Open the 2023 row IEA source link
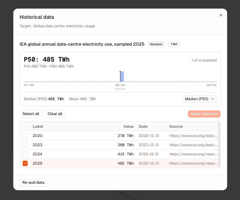Image resolution: width=240 pixels, height=200 pixels. 193,145
